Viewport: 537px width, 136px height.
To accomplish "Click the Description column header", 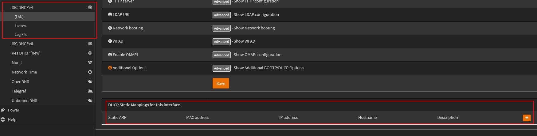I will click(x=447, y=117).
